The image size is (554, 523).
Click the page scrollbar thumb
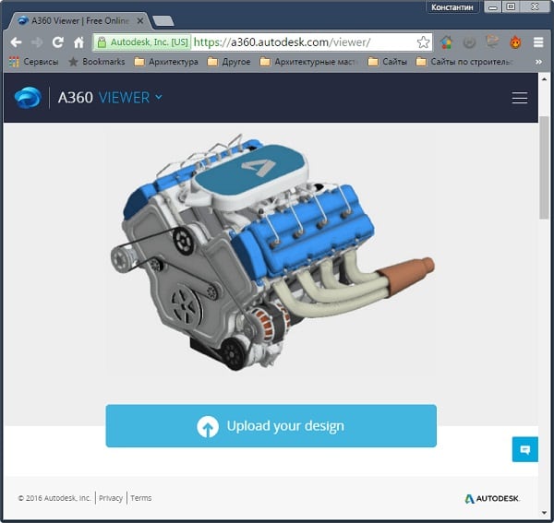[x=544, y=168]
